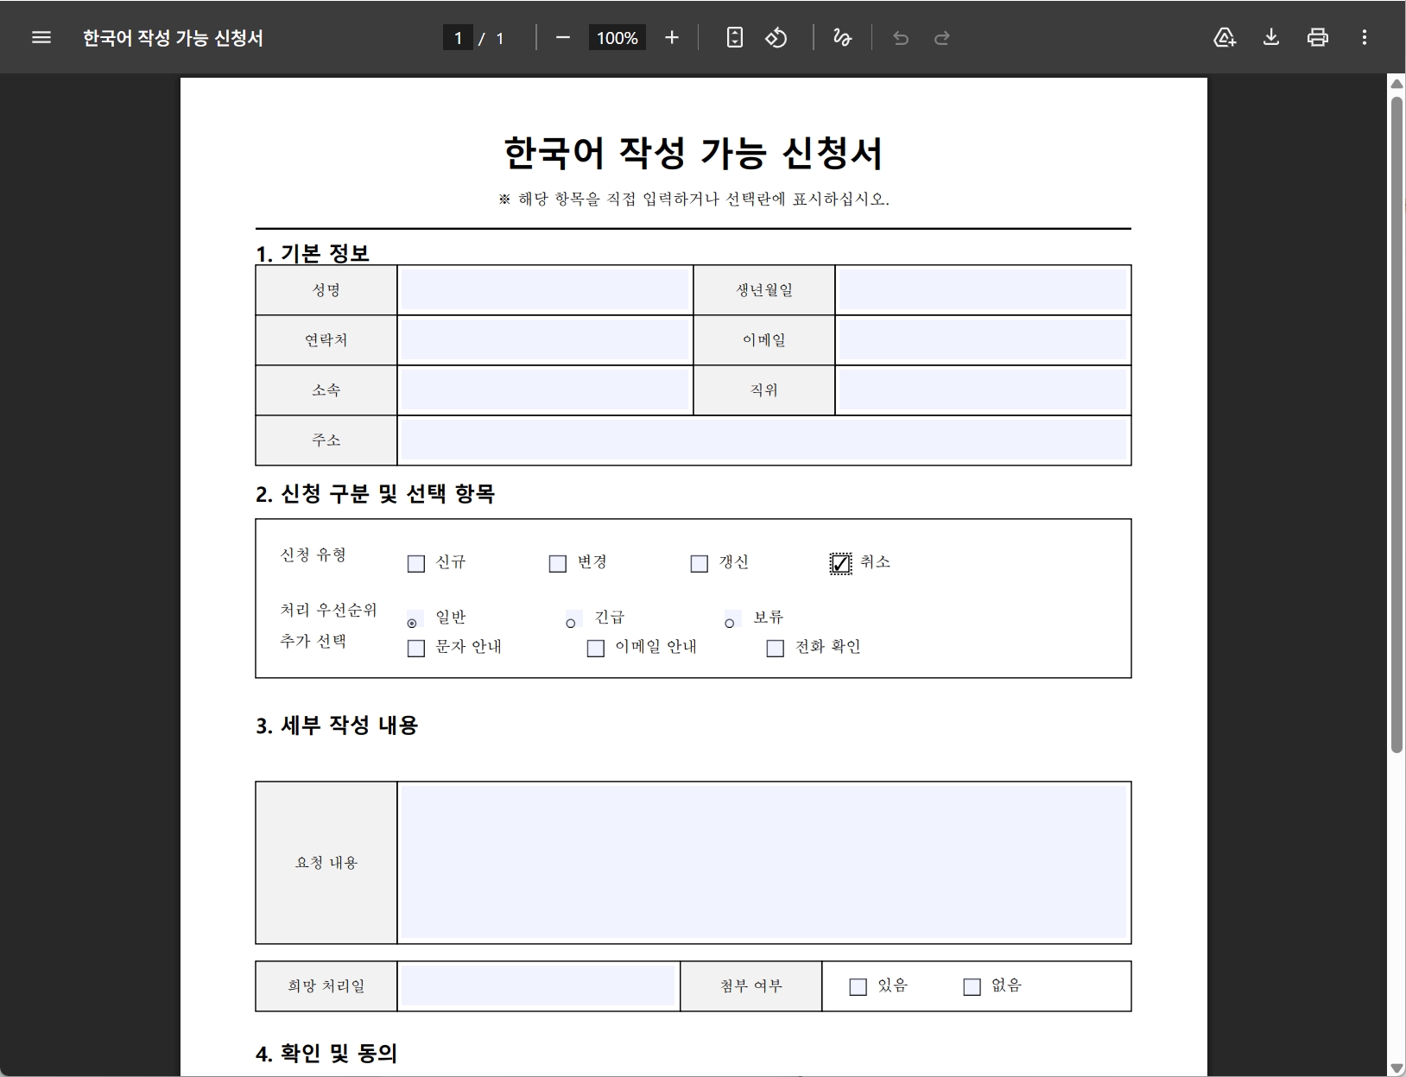Image resolution: width=1406 pixels, height=1077 pixels.
Task: Download the PDF using the download icon
Action: pyautogui.click(x=1271, y=37)
